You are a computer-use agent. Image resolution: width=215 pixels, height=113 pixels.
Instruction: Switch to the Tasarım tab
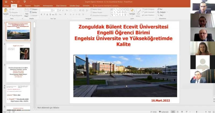(28, 6)
